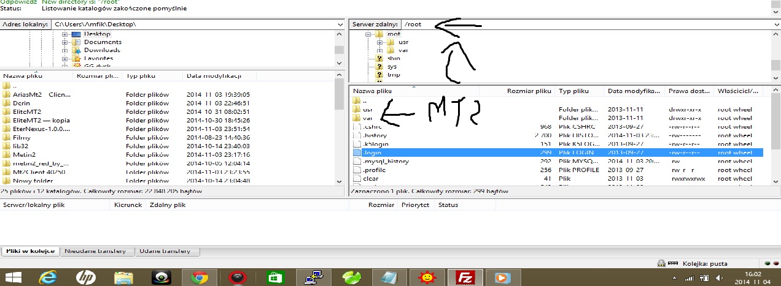
Task: Sort local files by Typ pliku column
Action: click(x=152, y=76)
